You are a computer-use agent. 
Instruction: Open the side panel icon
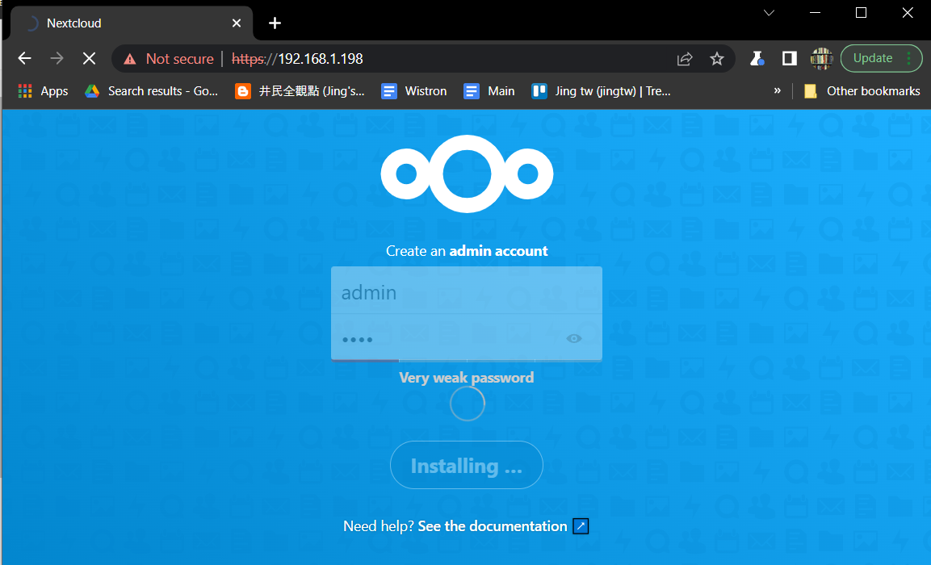[x=789, y=58]
